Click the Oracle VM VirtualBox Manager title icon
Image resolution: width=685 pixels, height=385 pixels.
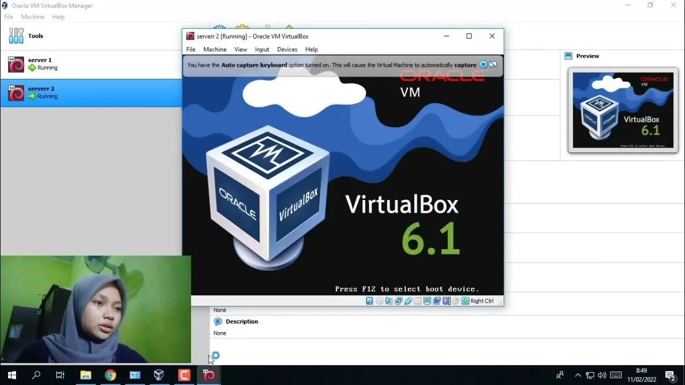tap(5, 5)
